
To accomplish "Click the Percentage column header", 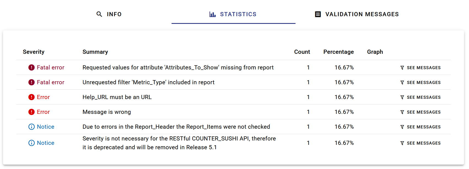I will (x=338, y=52).
